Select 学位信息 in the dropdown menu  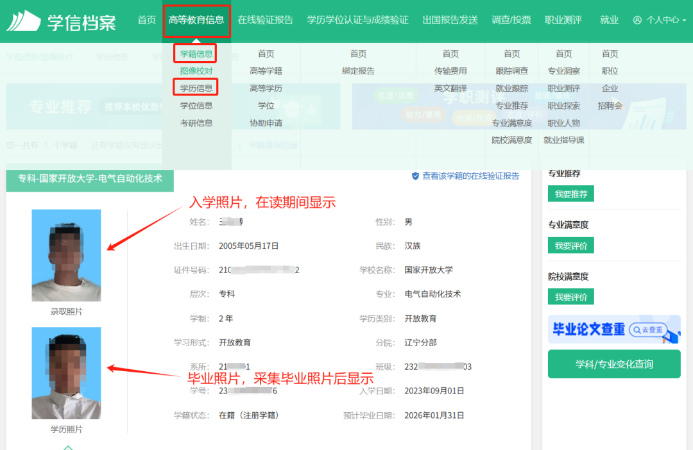pos(196,106)
